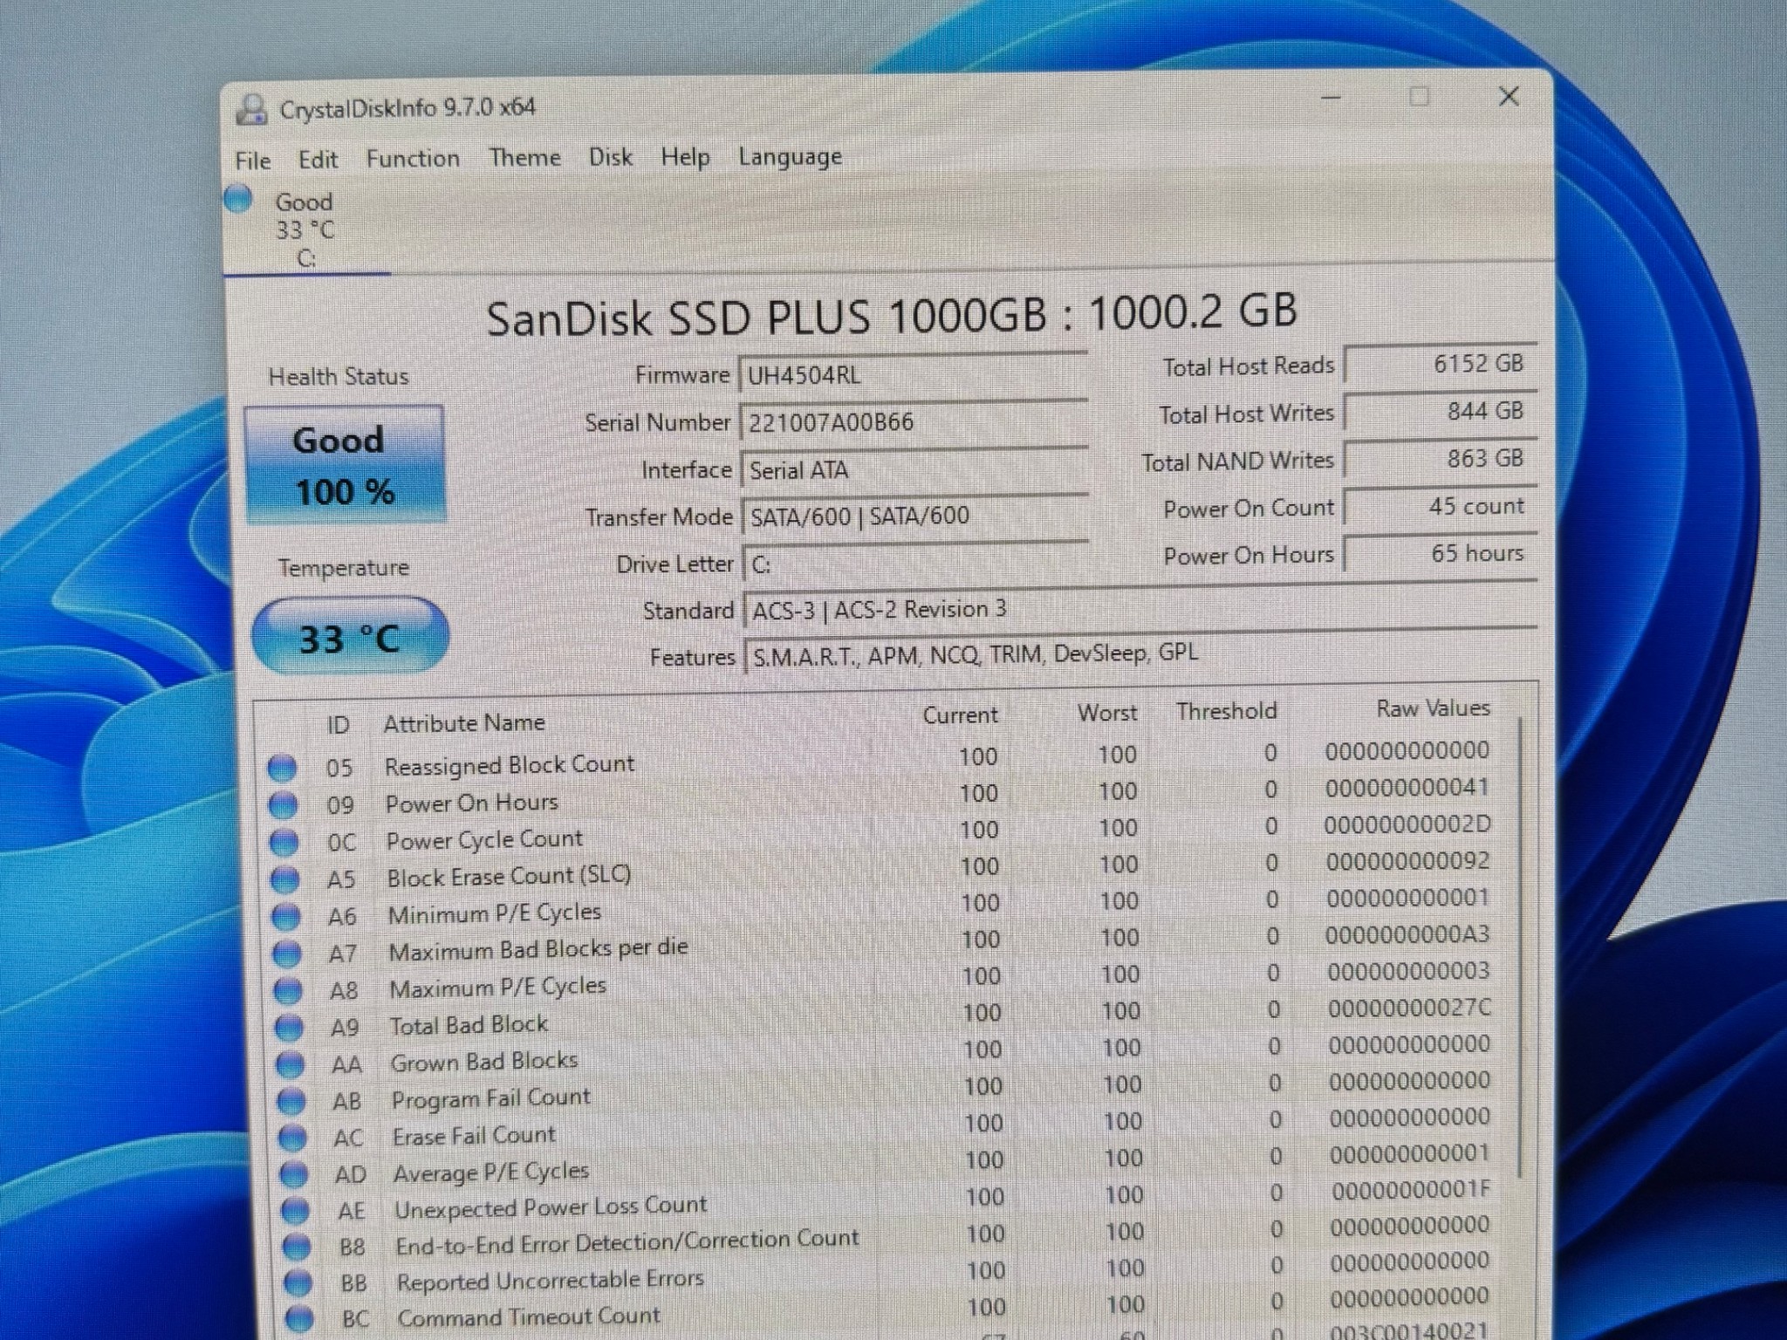This screenshot has width=1787, height=1340.
Task: Click inside the Serial Number field
Action: [x=873, y=421]
